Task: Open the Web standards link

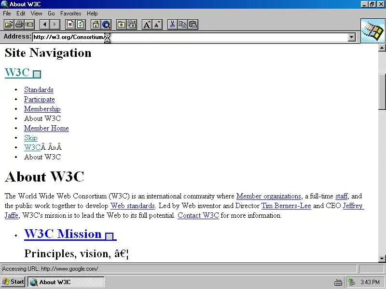Action: pos(133,206)
